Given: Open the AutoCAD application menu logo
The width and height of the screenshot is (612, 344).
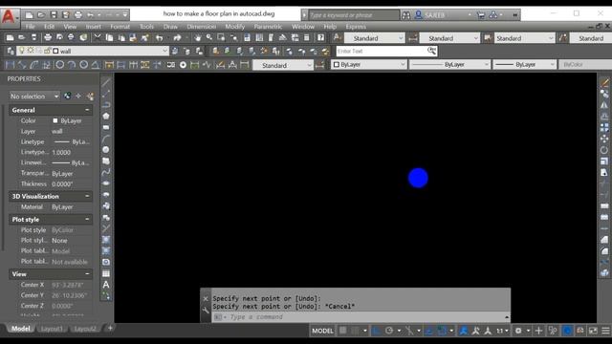Looking at the screenshot, I should click(x=9, y=17).
